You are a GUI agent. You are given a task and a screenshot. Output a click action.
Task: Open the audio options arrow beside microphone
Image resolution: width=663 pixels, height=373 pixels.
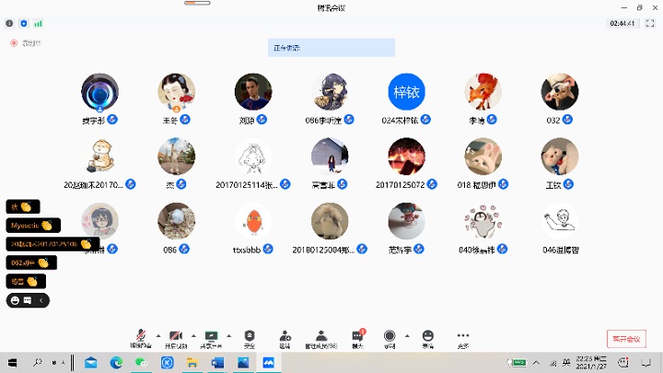(157, 335)
